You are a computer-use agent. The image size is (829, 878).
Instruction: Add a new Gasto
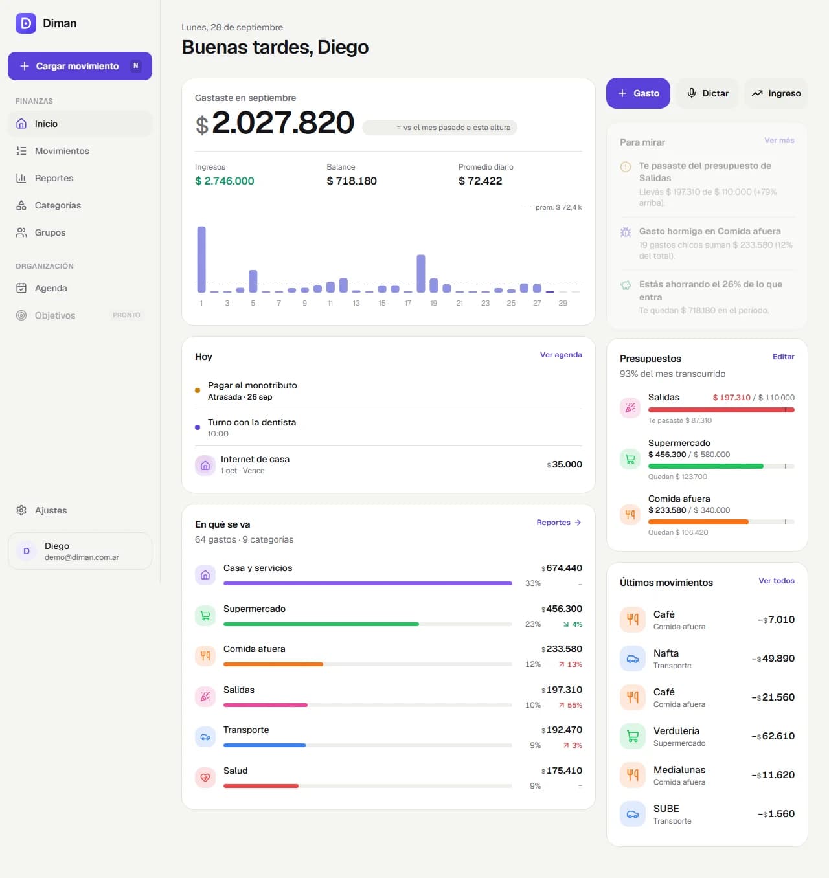[638, 93]
